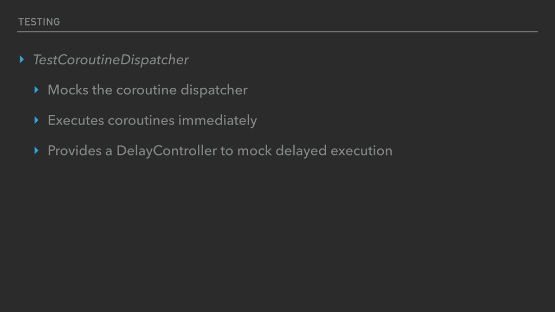Select the word Mocks
Image resolution: width=555 pixels, height=312 pixels.
pyautogui.click(x=68, y=90)
